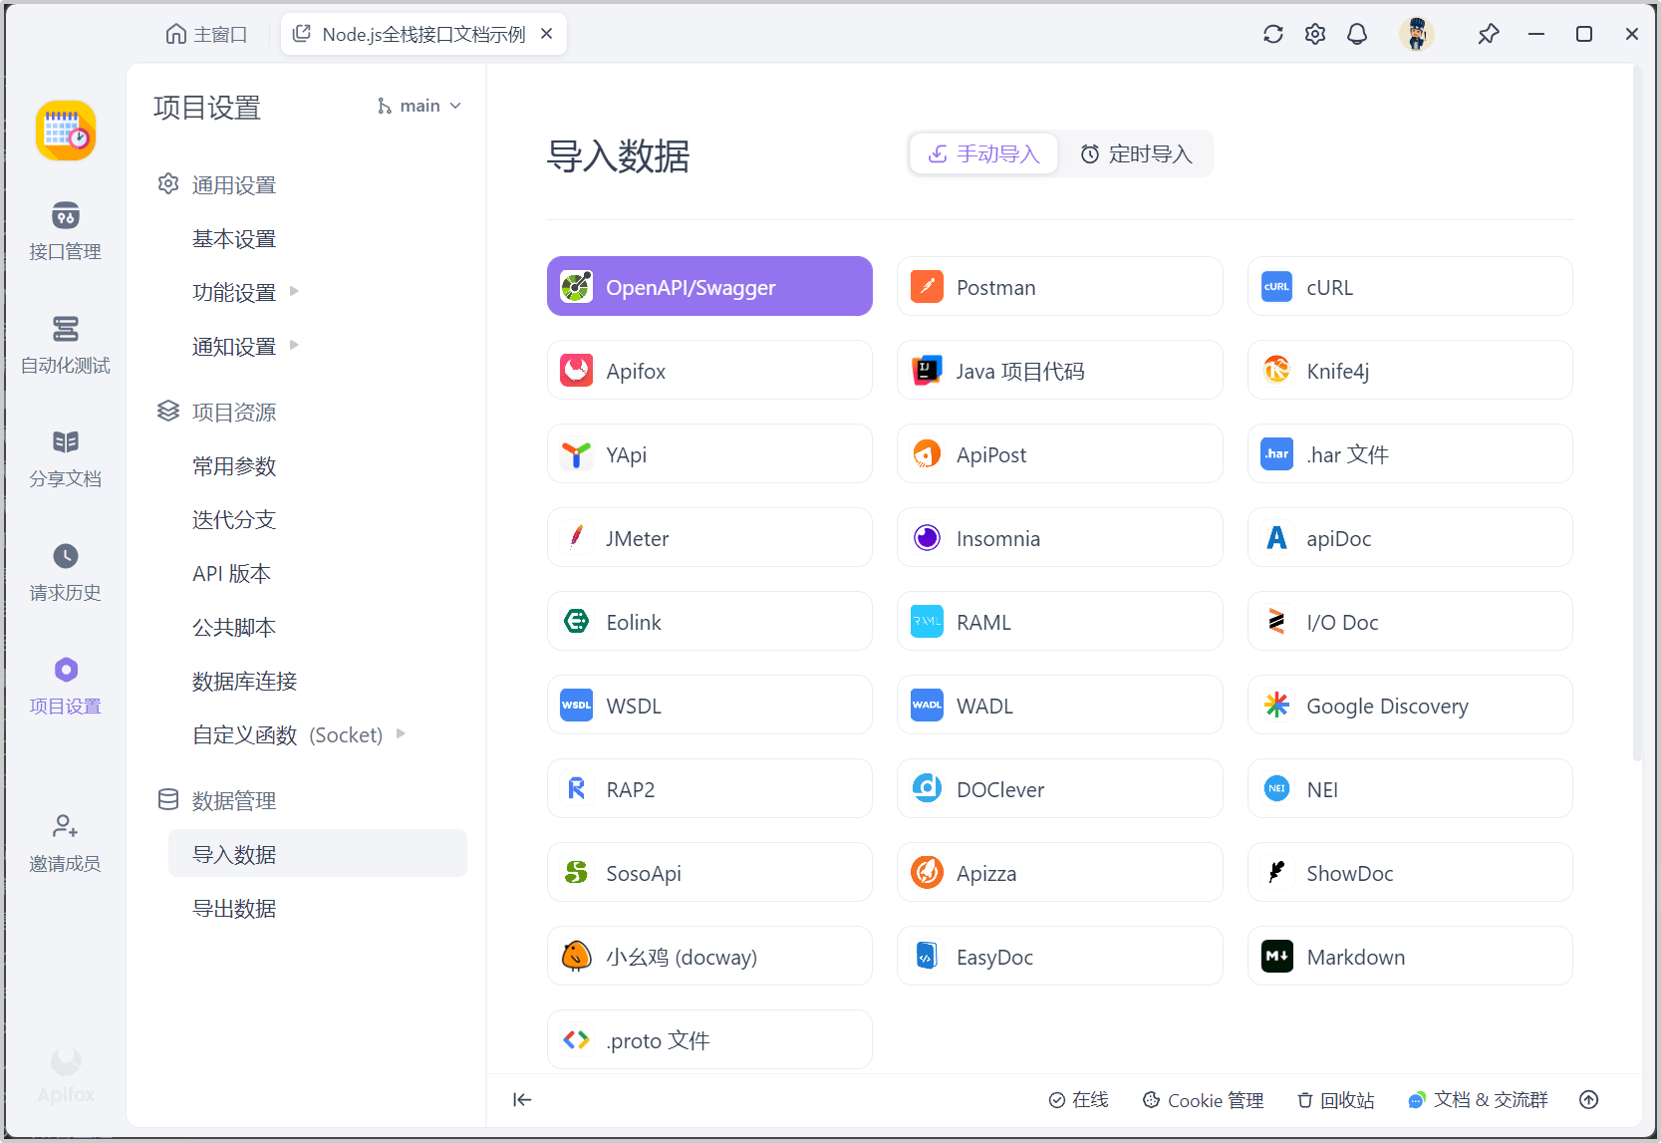
Task: Choose Postman import format
Action: pos(1060,286)
